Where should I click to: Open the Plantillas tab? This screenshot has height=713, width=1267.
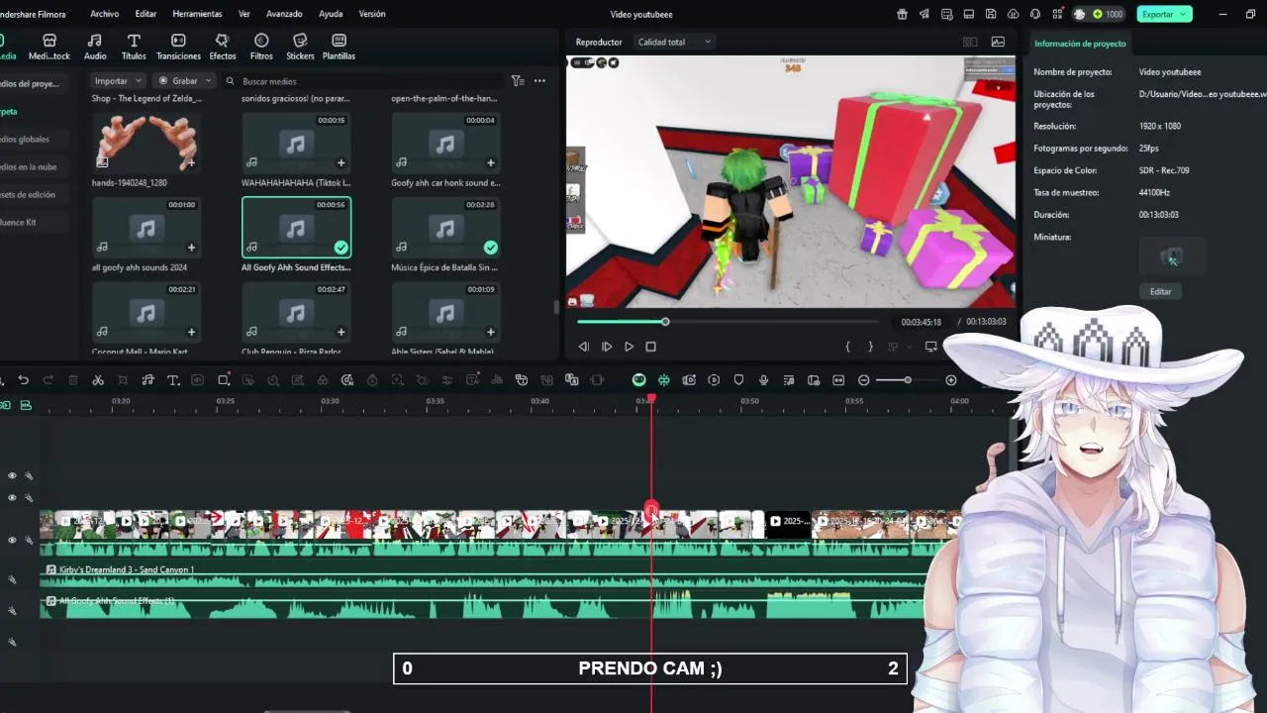tap(339, 47)
